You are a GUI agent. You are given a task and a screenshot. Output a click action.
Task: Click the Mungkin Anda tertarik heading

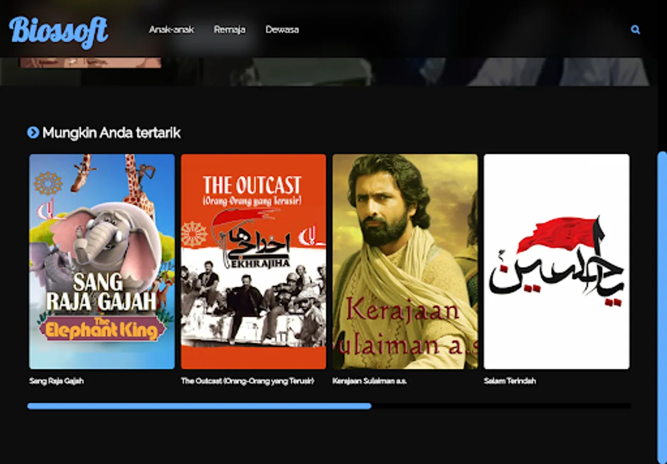pos(111,133)
